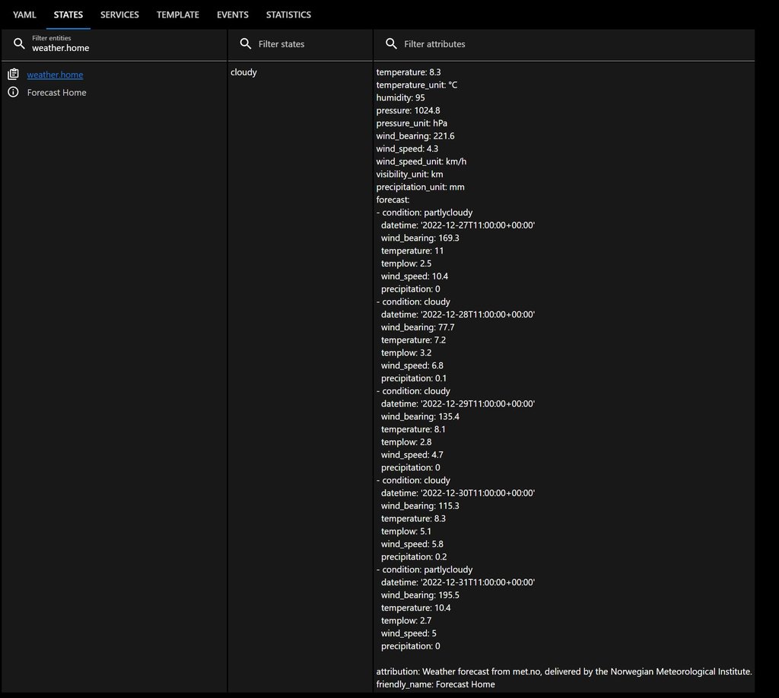Screen dimensions: 779x698
Task: Click datetime '2022-12-29T11:00:00+00:00'
Action: (x=458, y=403)
